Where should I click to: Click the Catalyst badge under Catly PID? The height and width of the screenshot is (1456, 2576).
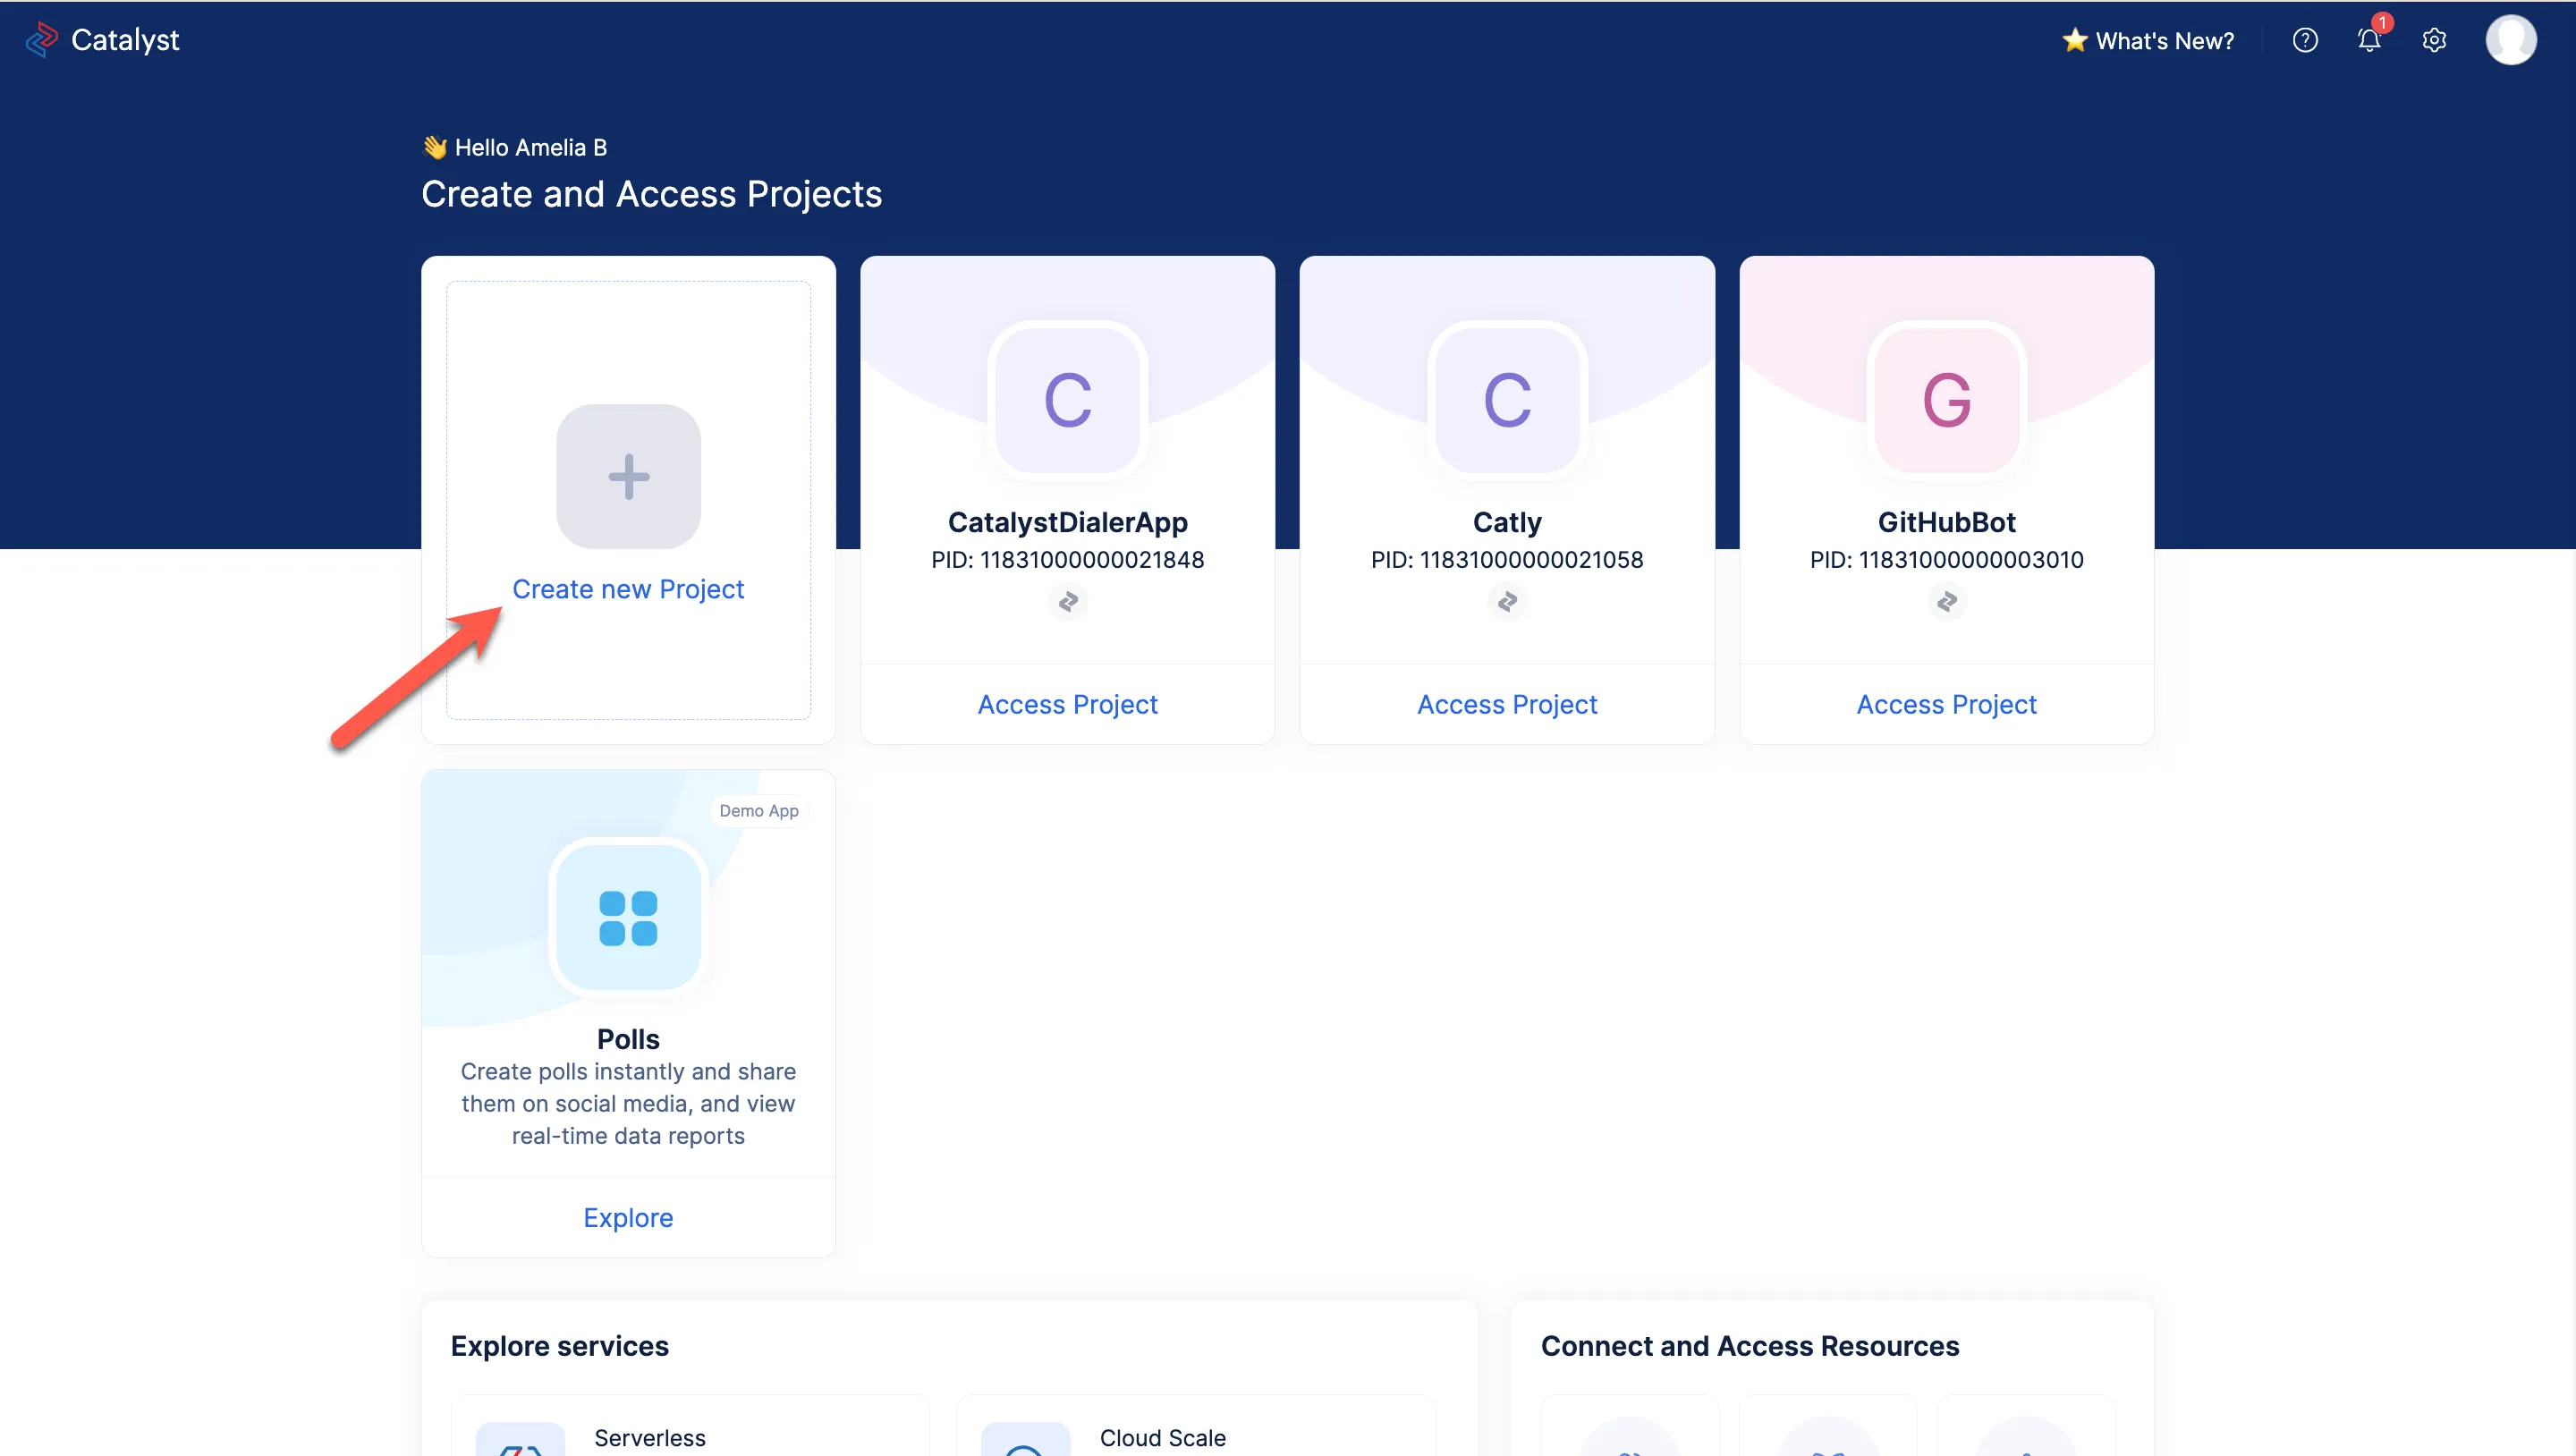pos(1507,602)
